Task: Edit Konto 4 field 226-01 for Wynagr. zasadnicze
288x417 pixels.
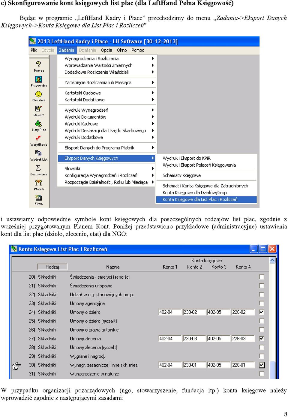Action: pos(243,365)
